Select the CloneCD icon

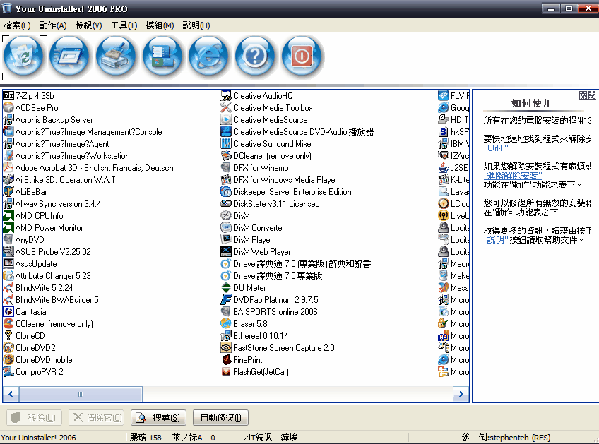8,335
